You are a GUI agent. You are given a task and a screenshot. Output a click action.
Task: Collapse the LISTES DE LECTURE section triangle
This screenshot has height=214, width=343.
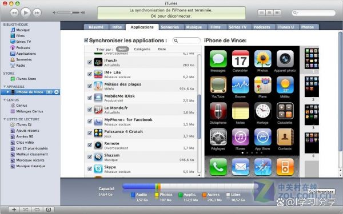(5, 119)
